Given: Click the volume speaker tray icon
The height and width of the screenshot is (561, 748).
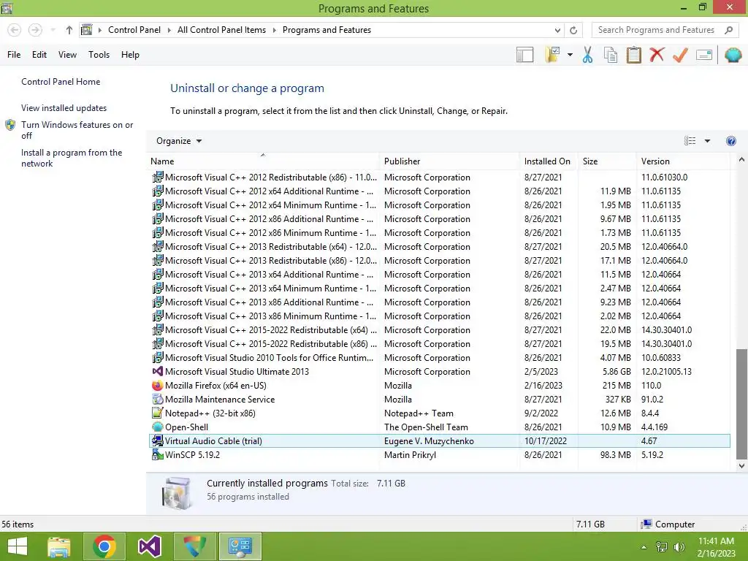Looking at the screenshot, I should click(679, 547).
